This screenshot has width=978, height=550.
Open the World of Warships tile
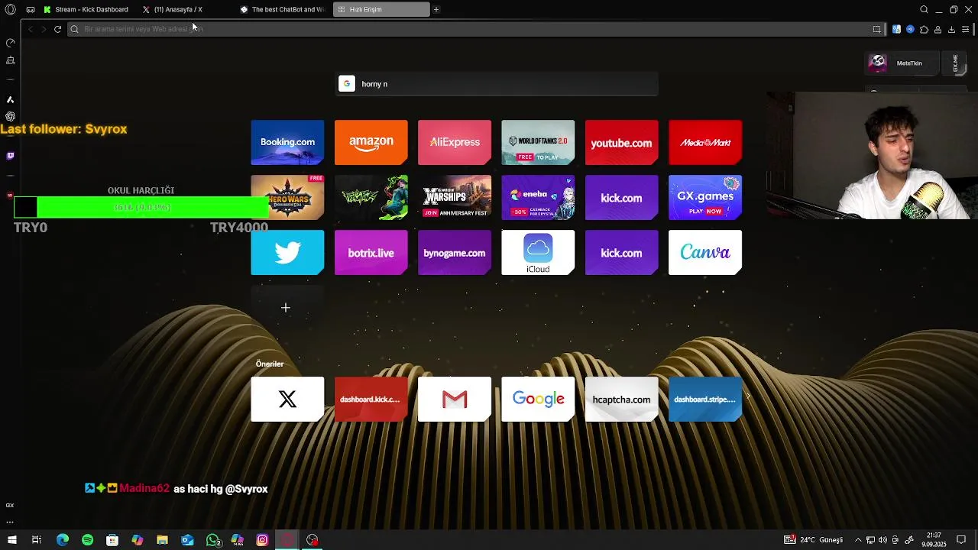(x=455, y=197)
